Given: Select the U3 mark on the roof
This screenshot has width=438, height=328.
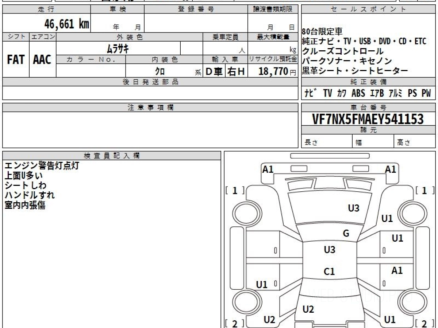Looking at the screenshot, I should coord(330,250).
